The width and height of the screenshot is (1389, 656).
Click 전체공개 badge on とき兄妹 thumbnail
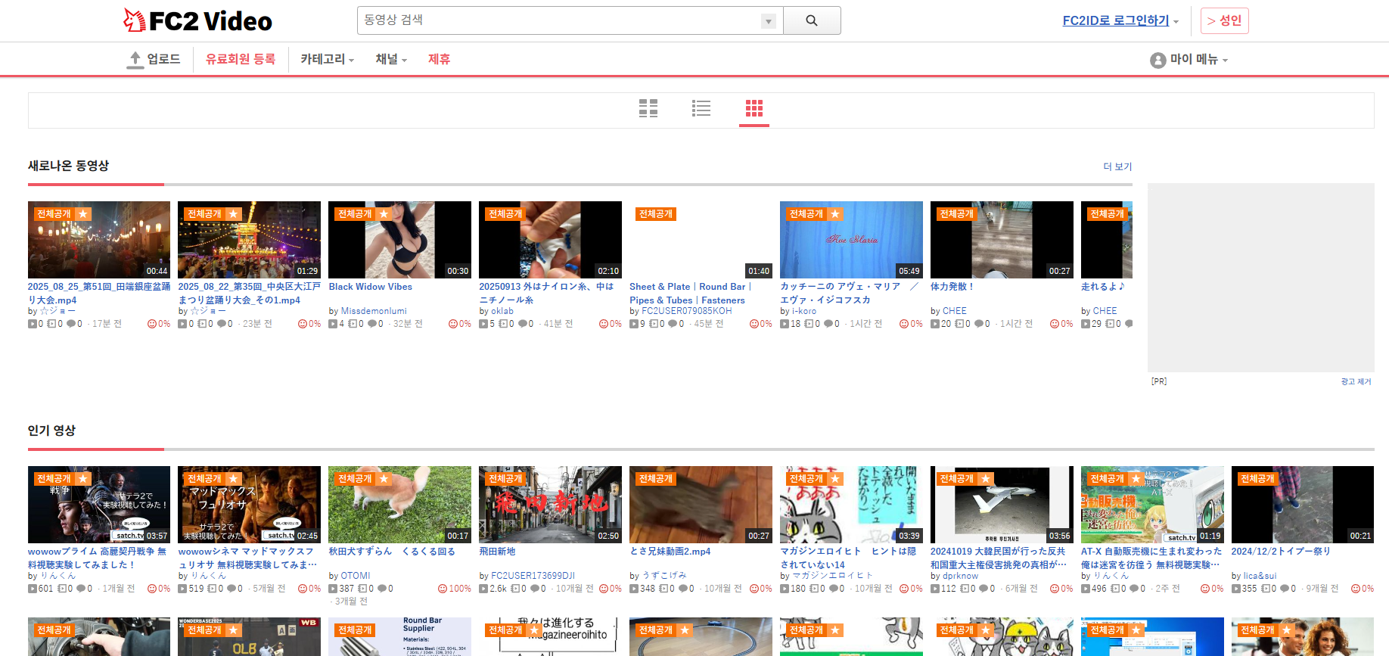point(656,479)
